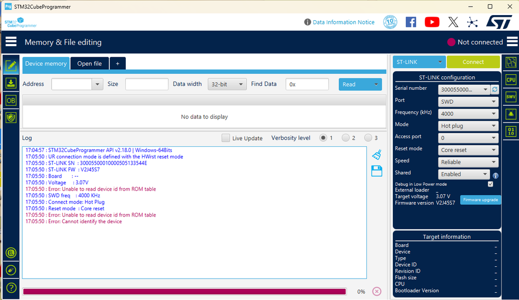Refresh the ST-LINK serial number list

[495, 89]
